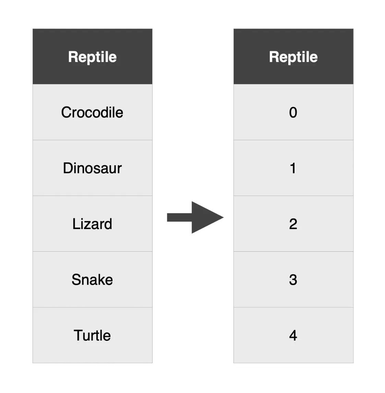The width and height of the screenshot is (385, 393).
Task: Click the divider line between 0 and 1
Action: (293, 140)
